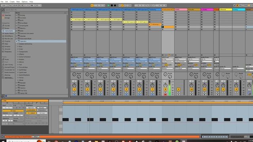Toggle the Info View button at bottom-left

coord(2,137)
